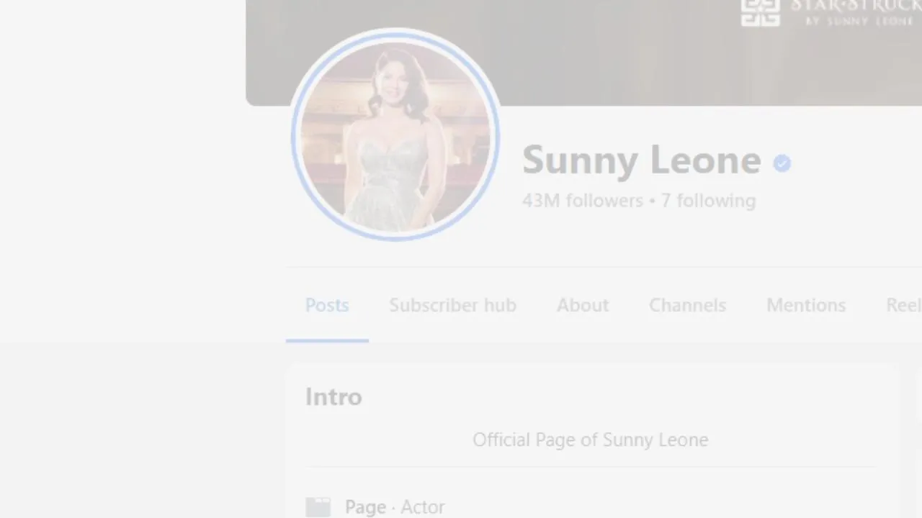Open the Posts tab

[327, 305]
